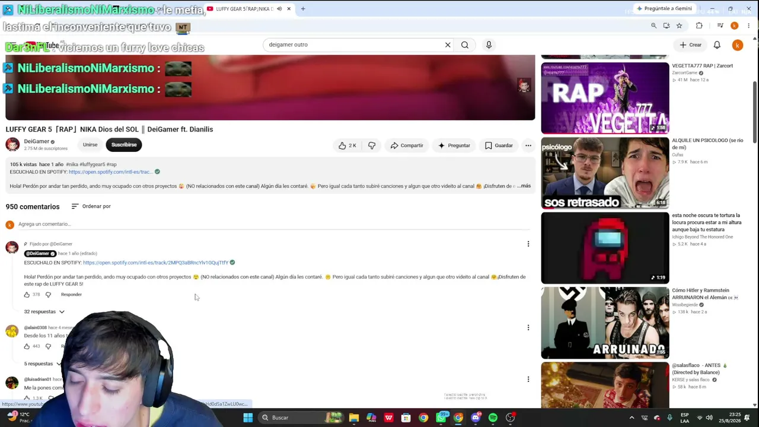Open File Explorer from the taskbar
The height and width of the screenshot is (427, 759).
354,418
